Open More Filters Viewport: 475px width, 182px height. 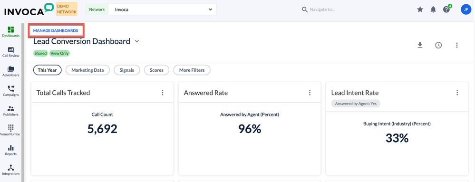tap(192, 70)
